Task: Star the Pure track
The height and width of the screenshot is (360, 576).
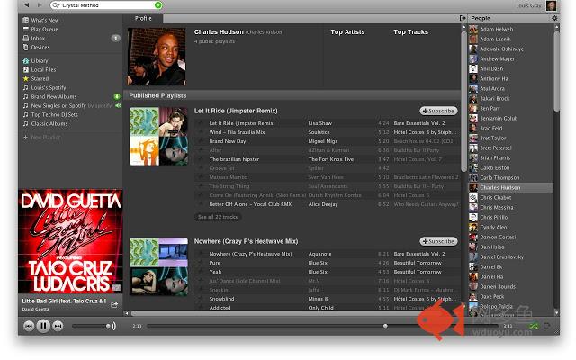Action: point(201,263)
